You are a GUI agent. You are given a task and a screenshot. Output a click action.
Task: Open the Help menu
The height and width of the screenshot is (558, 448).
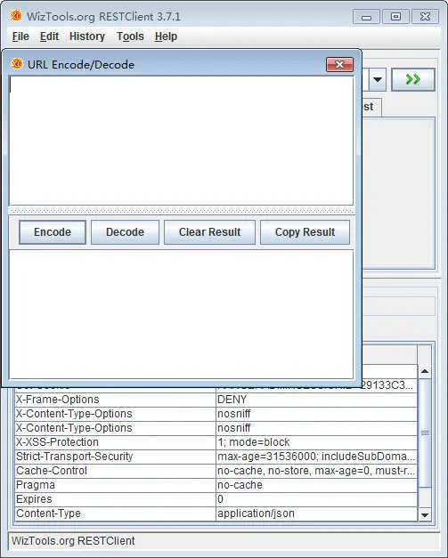point(166,36)
